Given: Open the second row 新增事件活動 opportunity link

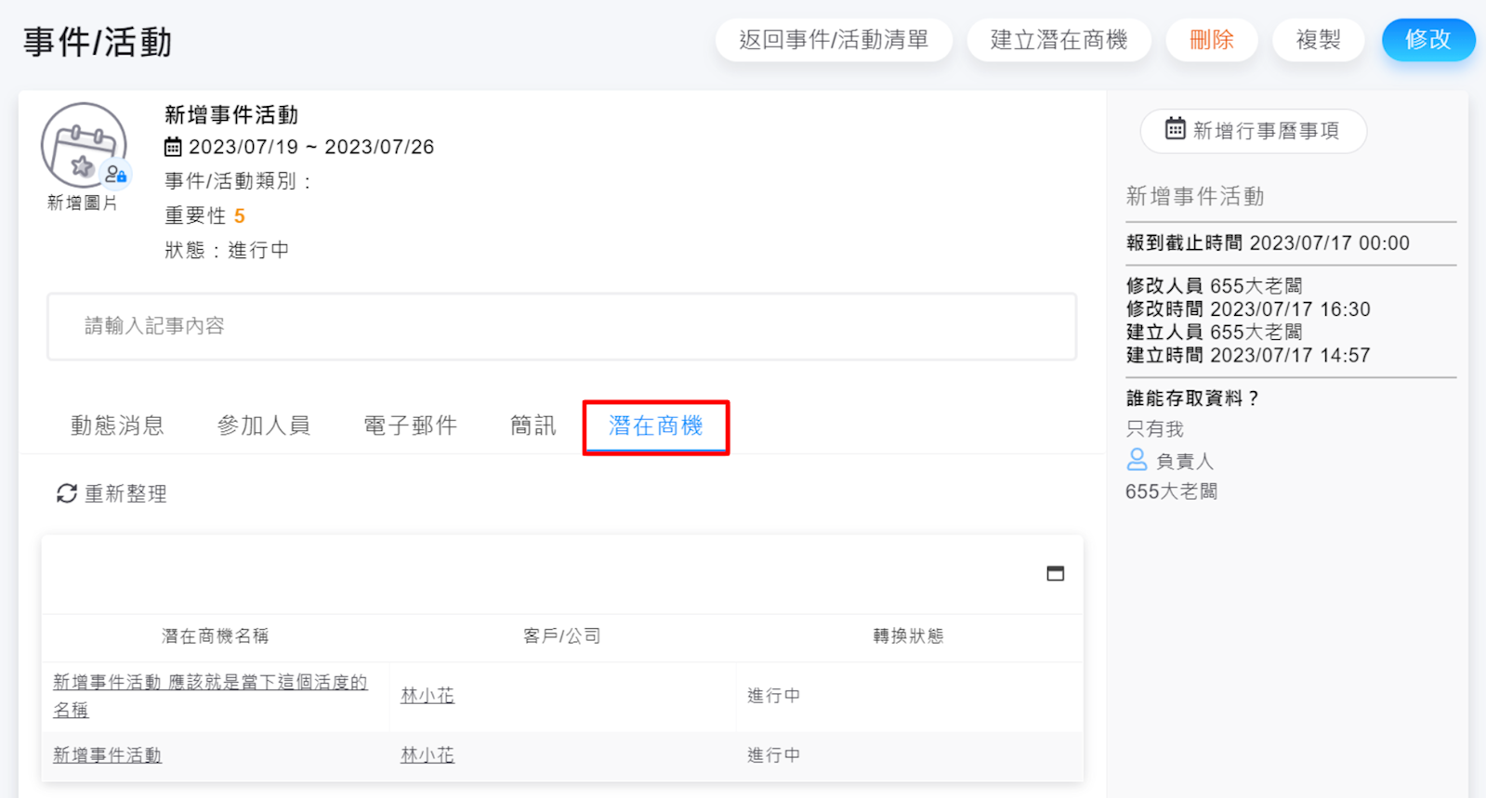Looking at the screenshot, I should (107, 755).
